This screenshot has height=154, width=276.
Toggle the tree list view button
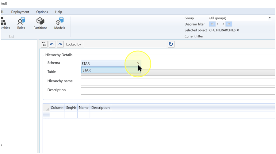click(44, 44)
